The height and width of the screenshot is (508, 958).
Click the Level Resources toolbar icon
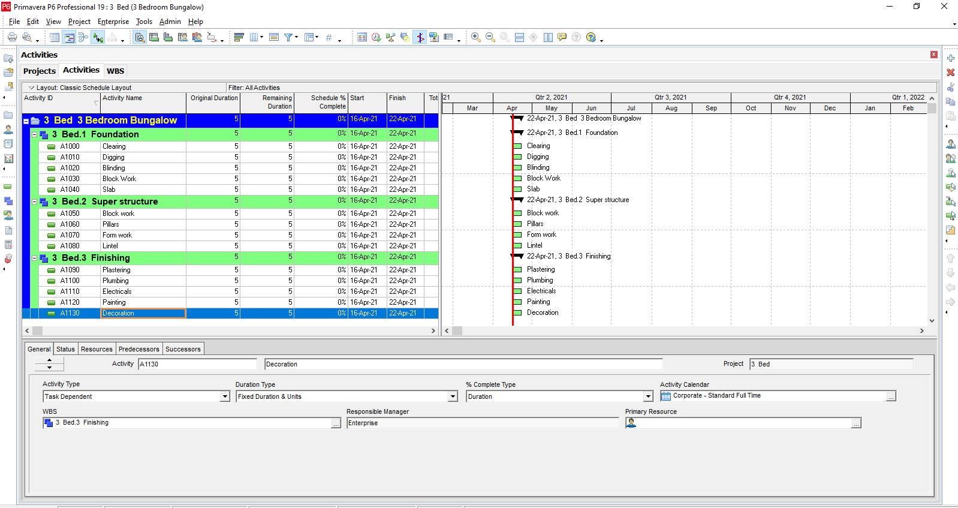391,37
